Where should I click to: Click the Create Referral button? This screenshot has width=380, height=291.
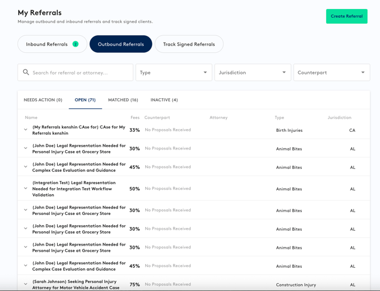click(x=347, y=16)
